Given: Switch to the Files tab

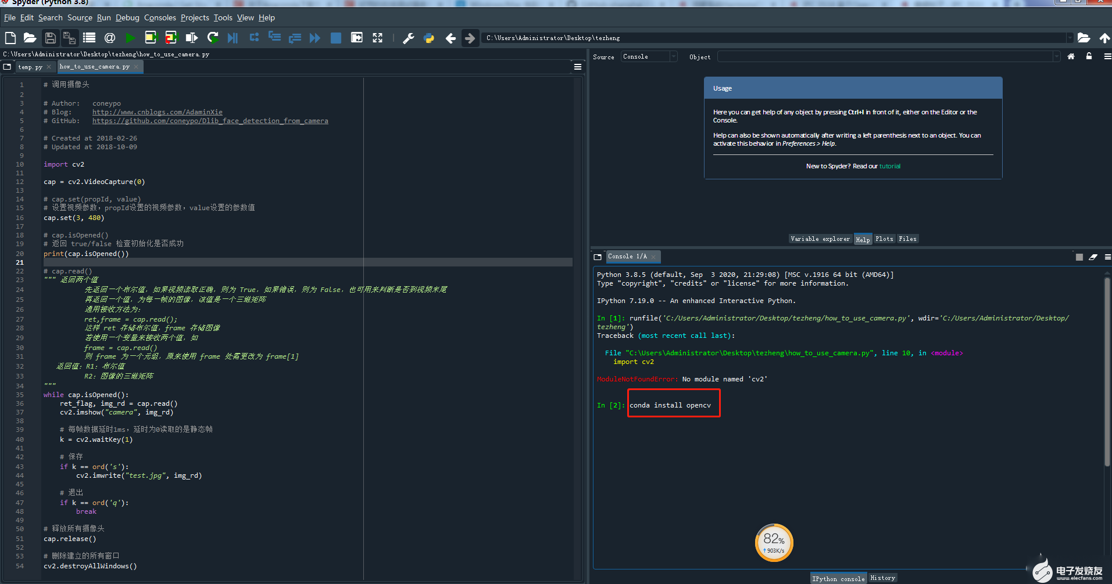Looking at the screenshot, I should 907,239.
